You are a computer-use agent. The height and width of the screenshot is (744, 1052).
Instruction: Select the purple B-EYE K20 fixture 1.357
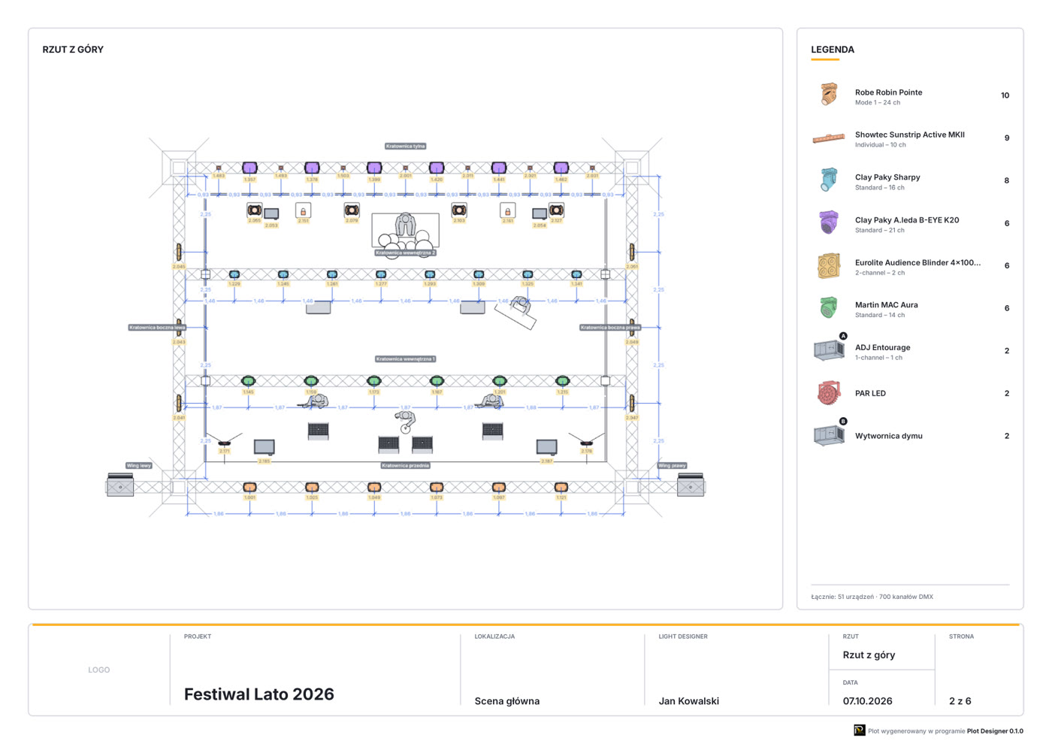point(249,168)
